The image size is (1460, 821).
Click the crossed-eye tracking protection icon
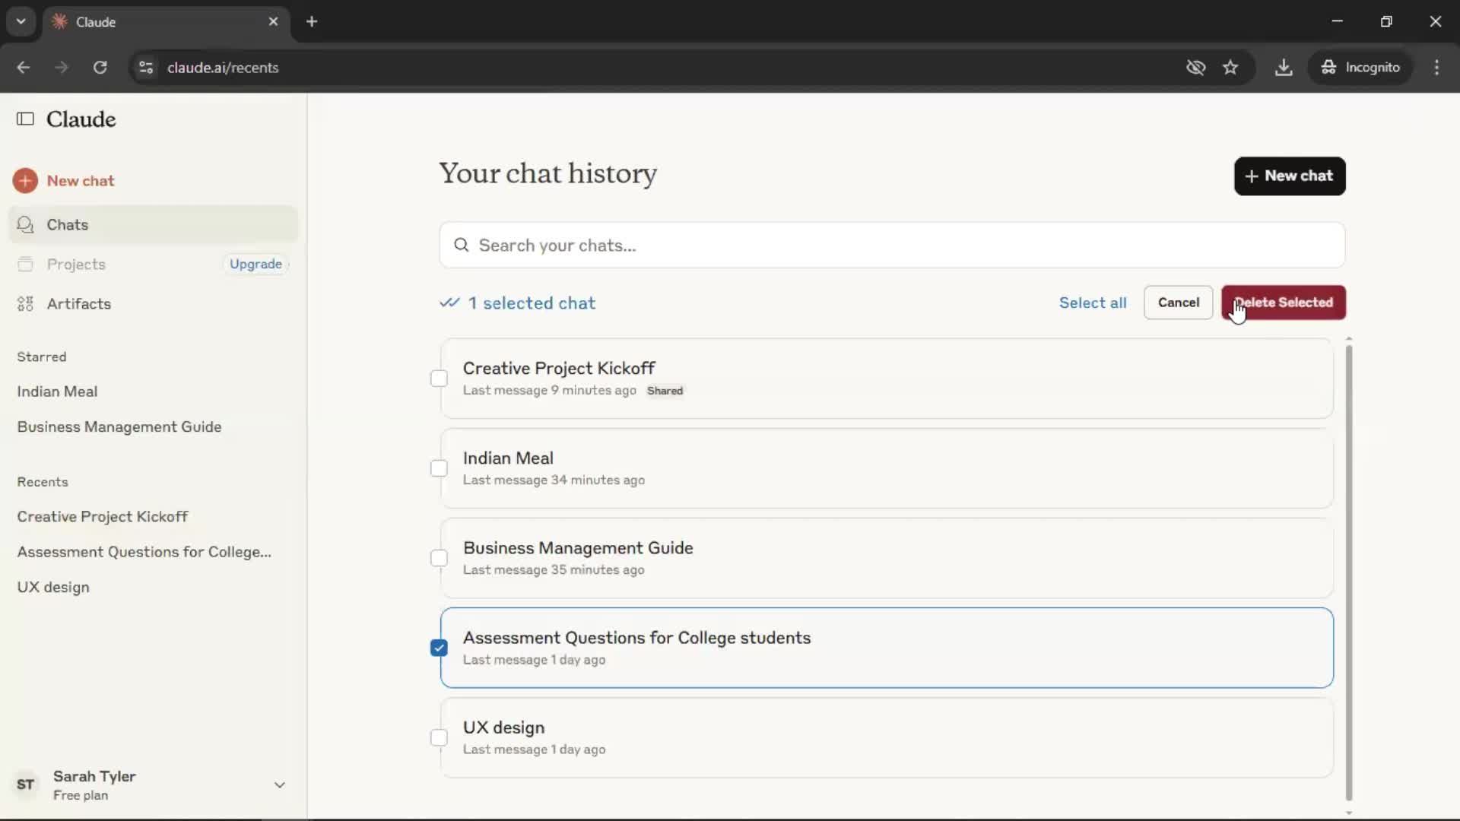pyautogui.click(x=1195, y=67)
